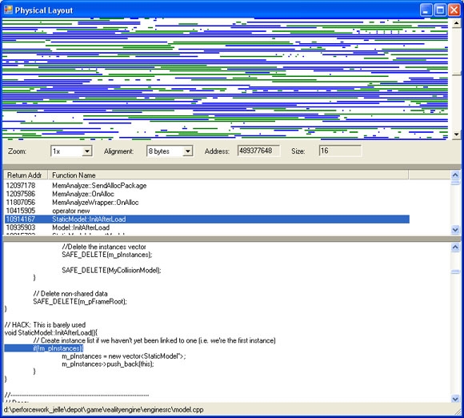Viewport: 464px width, 418px height.
Task: Click scroll-down arrow of call stack list
Action: point(455,229)
